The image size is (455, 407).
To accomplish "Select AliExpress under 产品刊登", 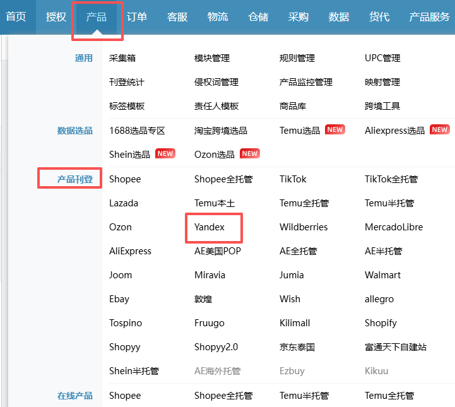I will click(130, 251).
